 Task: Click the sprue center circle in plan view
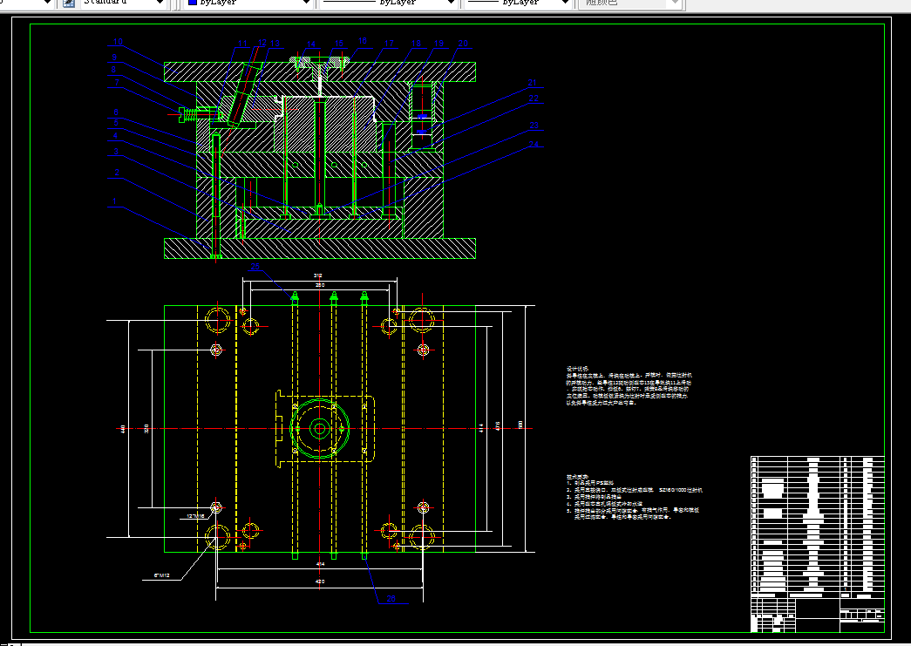point(320,429)
